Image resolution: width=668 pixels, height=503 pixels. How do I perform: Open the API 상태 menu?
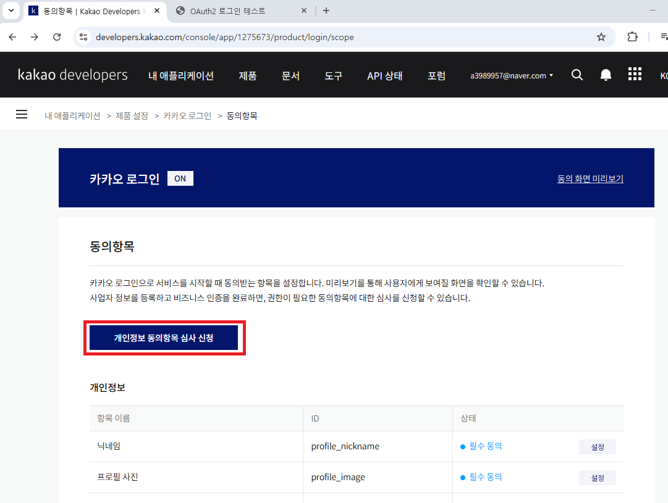pyautogui.click(x=385, y=76)
